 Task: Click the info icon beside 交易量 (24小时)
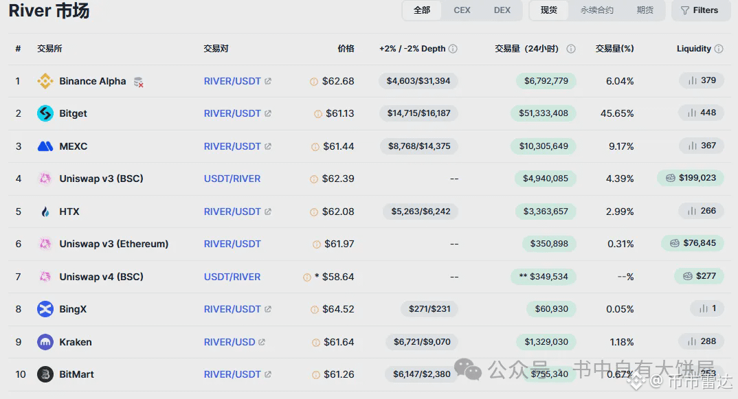571,49
